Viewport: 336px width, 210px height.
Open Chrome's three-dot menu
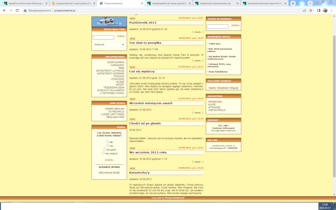pyautogui.click(x=332, y=10)
